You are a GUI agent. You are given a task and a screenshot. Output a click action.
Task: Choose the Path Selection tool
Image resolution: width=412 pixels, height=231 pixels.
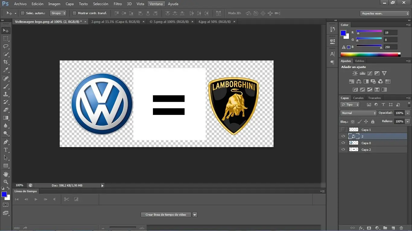pyautogui.click(x=6, y=157)
